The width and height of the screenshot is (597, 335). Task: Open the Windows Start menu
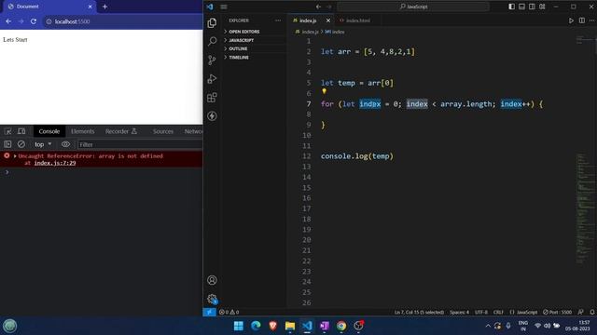[239, 326]
